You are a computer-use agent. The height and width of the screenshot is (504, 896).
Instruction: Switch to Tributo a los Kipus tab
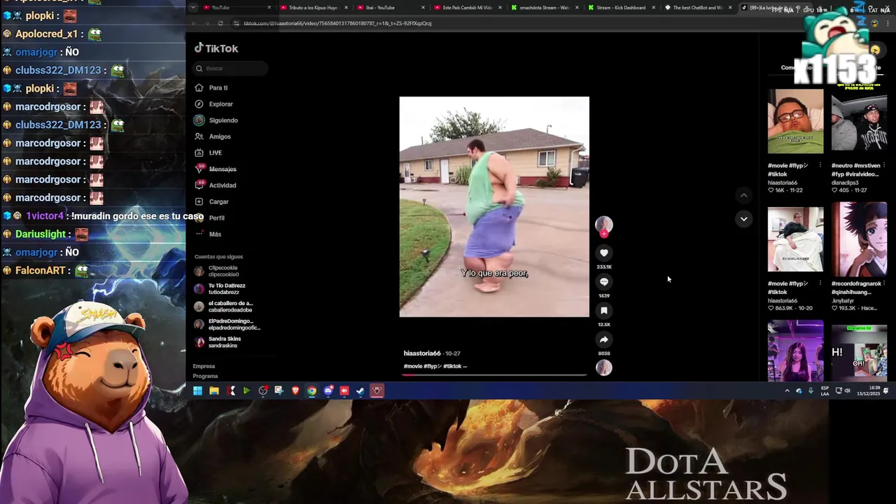point(313,8)
